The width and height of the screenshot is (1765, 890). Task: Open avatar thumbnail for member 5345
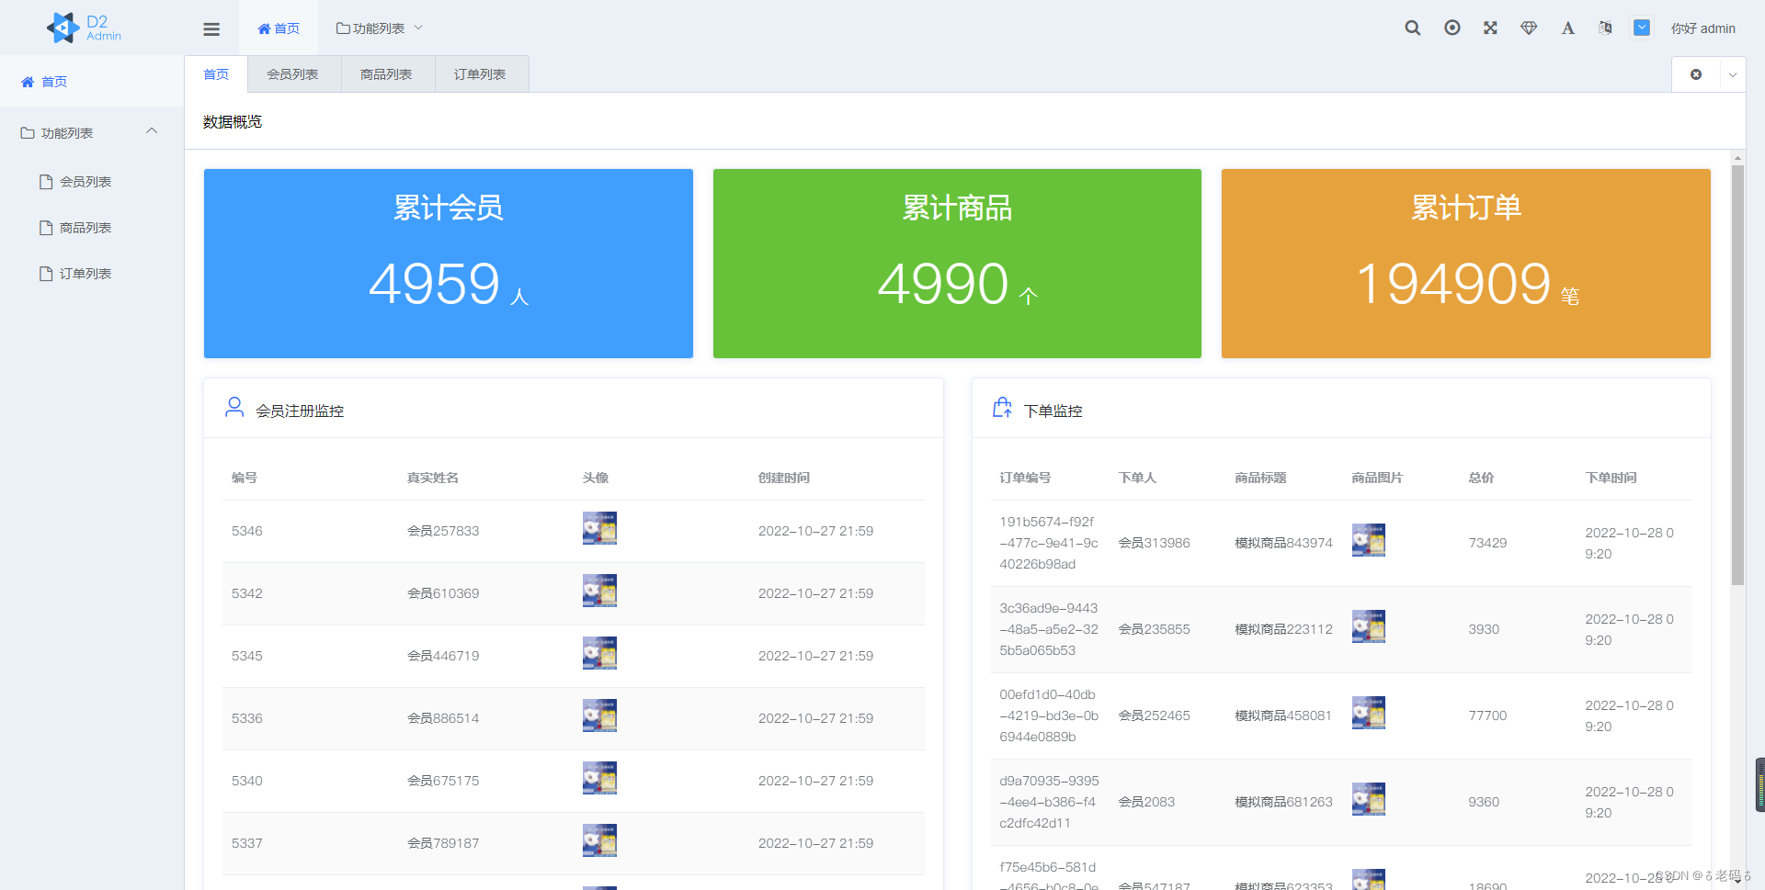pyautogui.click(x=599, y=653)
